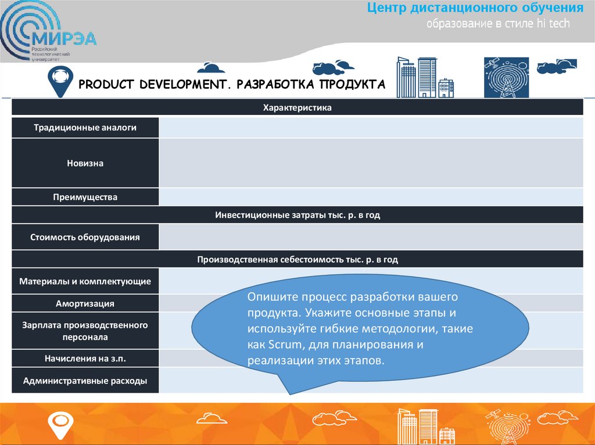
Task: Click the Традиционные аналоги row label
Action: 86,127
